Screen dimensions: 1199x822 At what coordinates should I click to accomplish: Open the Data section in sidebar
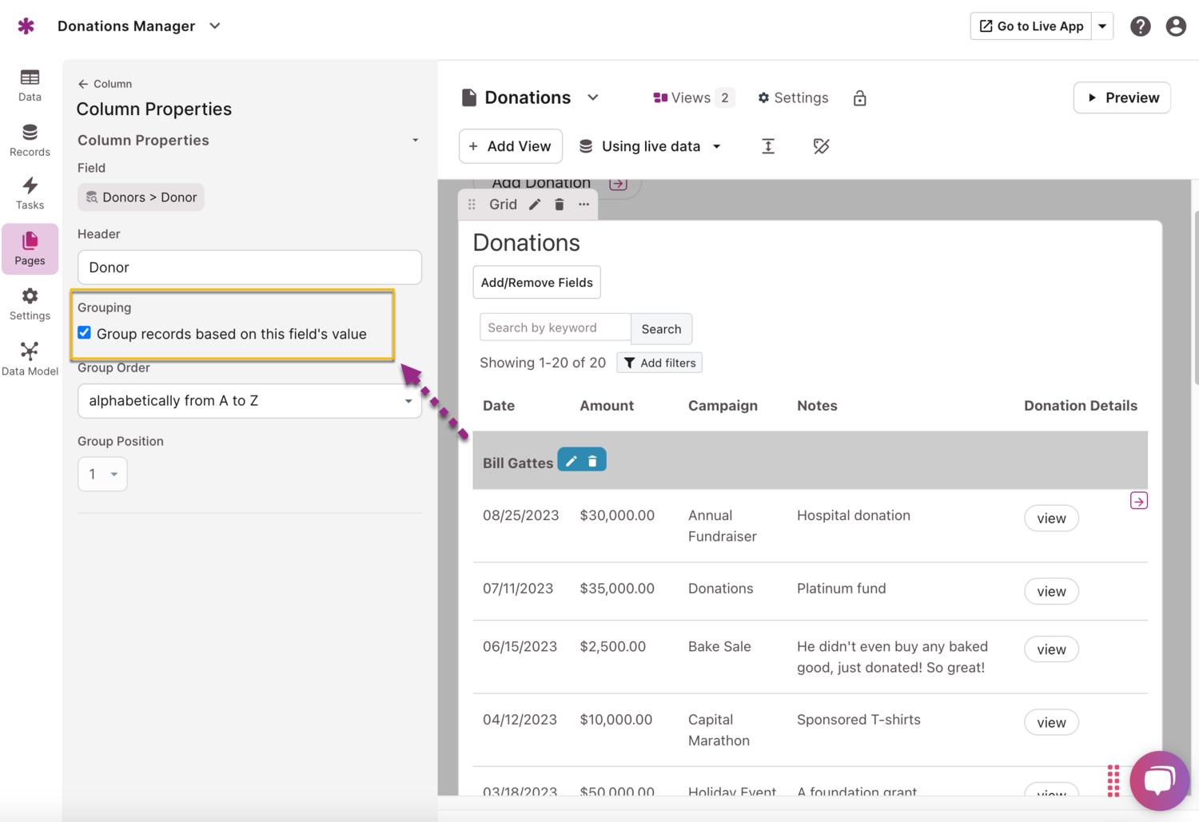pyautogui.click(x=30, y=85)
